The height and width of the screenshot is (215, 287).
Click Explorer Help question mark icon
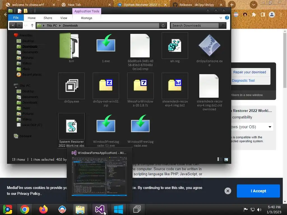(227, 18)
